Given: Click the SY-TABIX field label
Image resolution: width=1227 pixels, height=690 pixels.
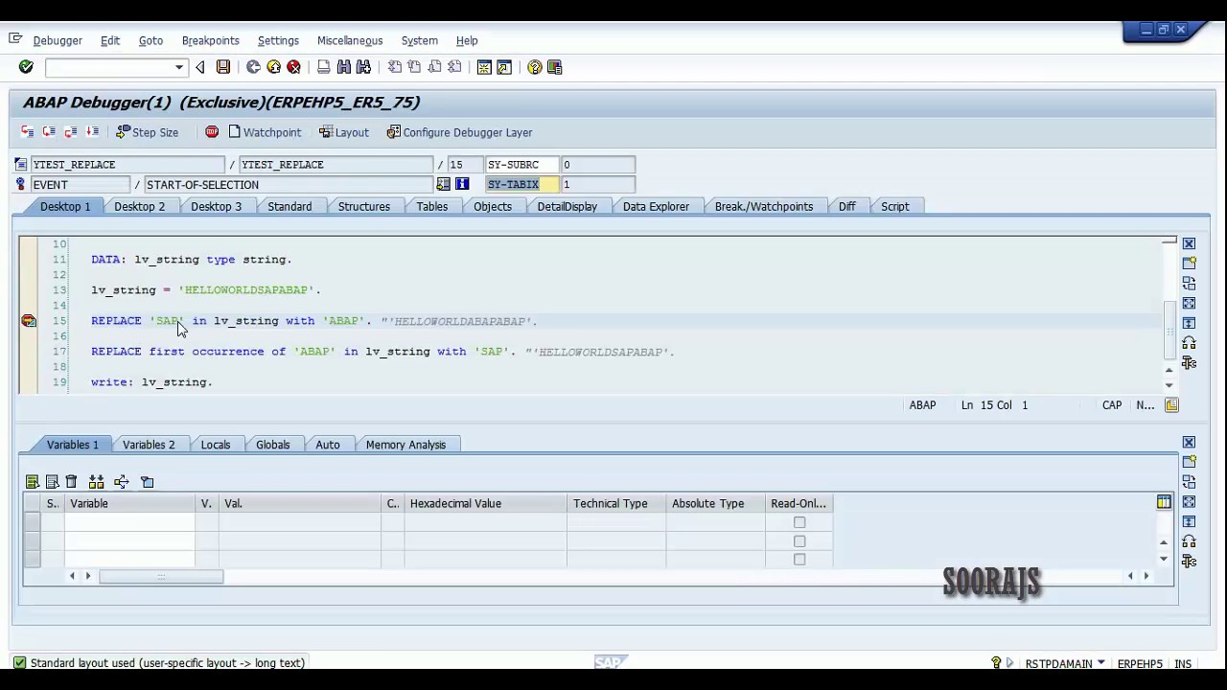Looking at the screenshot, I should click(522, 184).
